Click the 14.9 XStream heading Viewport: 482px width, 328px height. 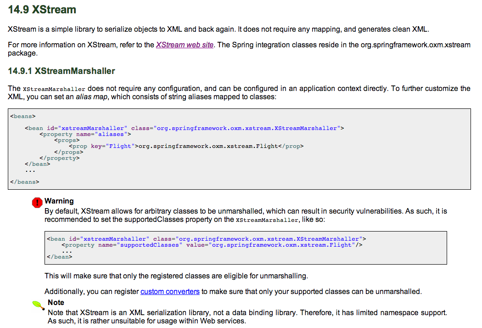tap(42, 10)
